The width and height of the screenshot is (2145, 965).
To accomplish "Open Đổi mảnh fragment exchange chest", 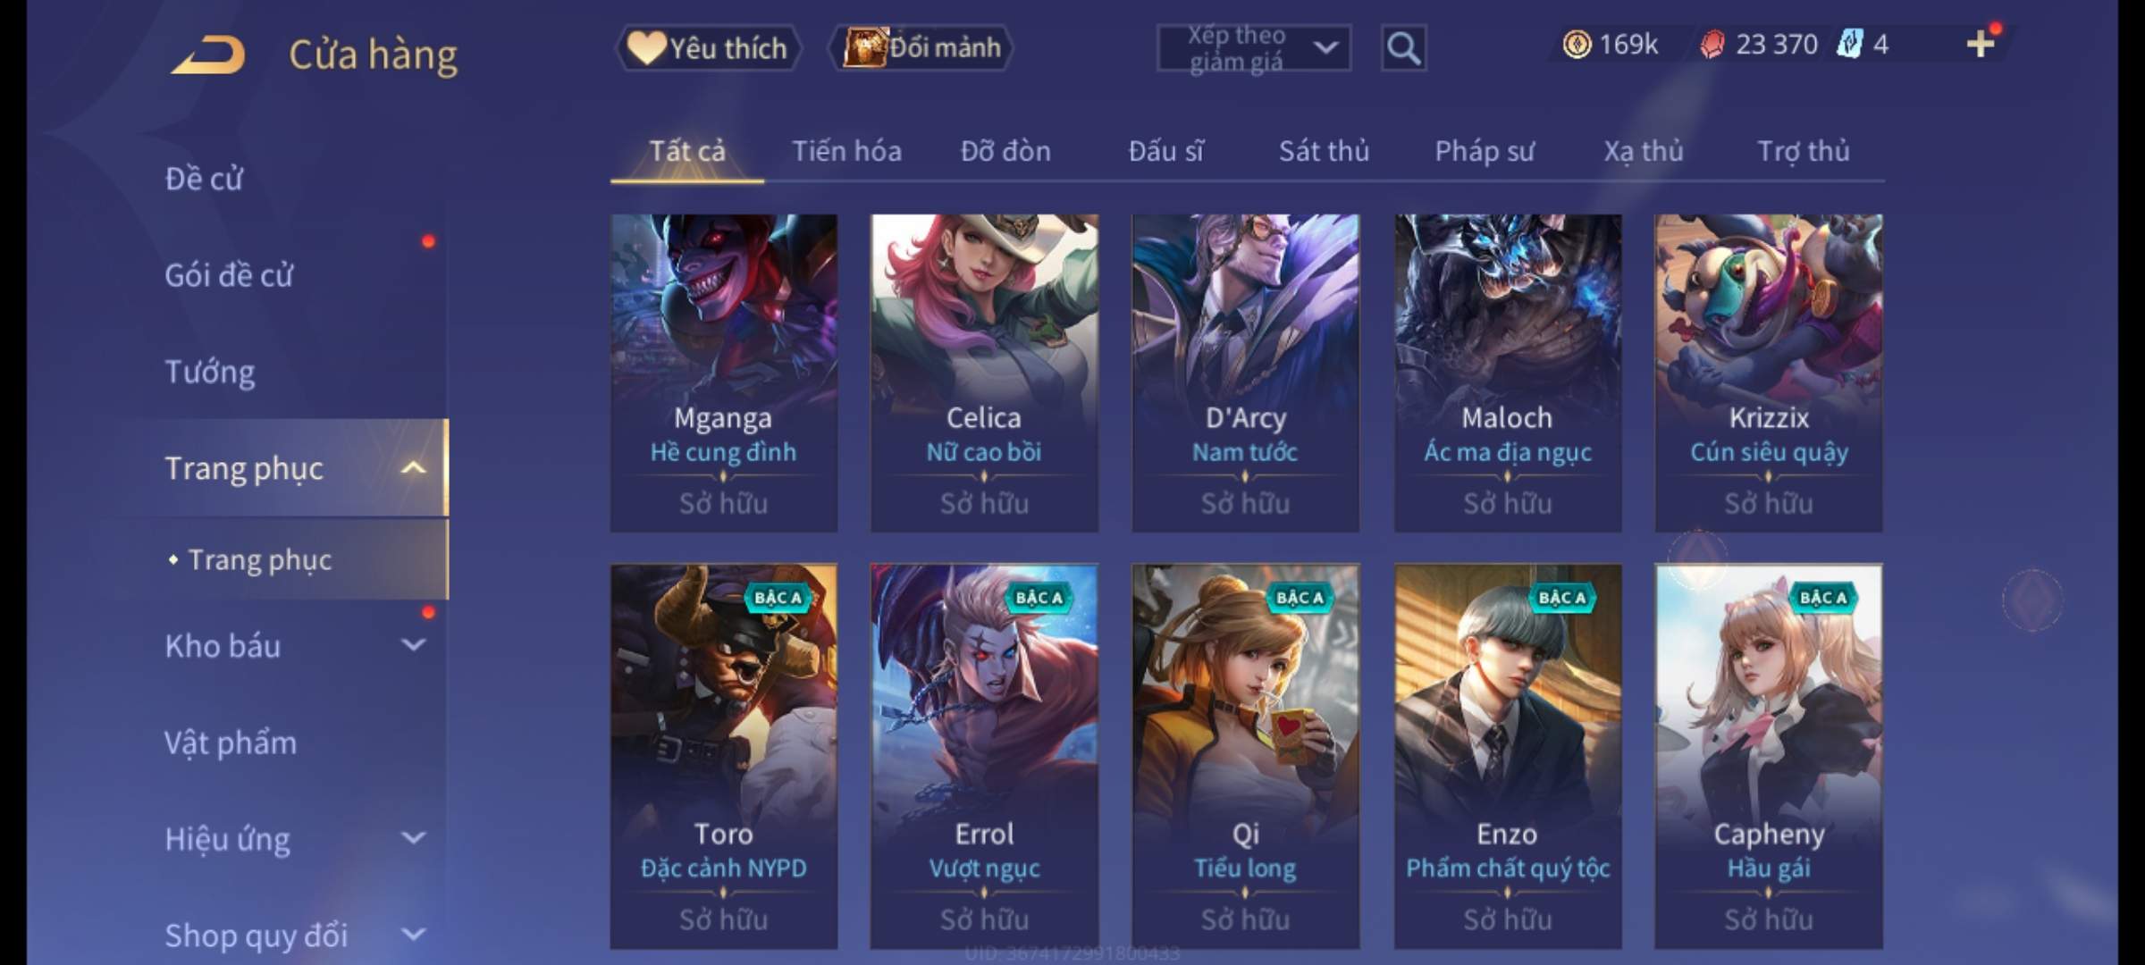I will pyautogui.click(x=921, y=47).
